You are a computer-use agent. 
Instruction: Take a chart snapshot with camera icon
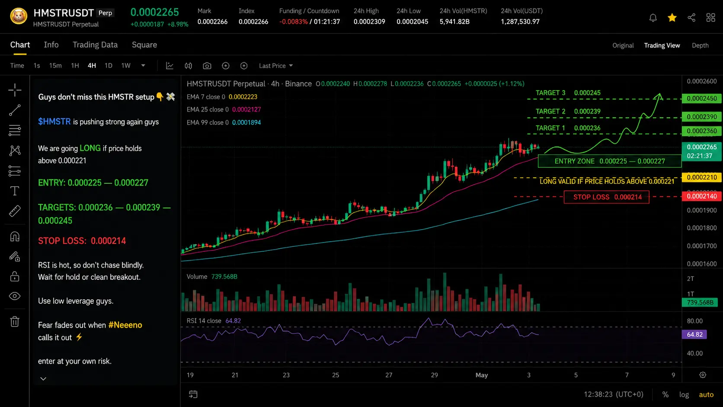pos(207,66)
